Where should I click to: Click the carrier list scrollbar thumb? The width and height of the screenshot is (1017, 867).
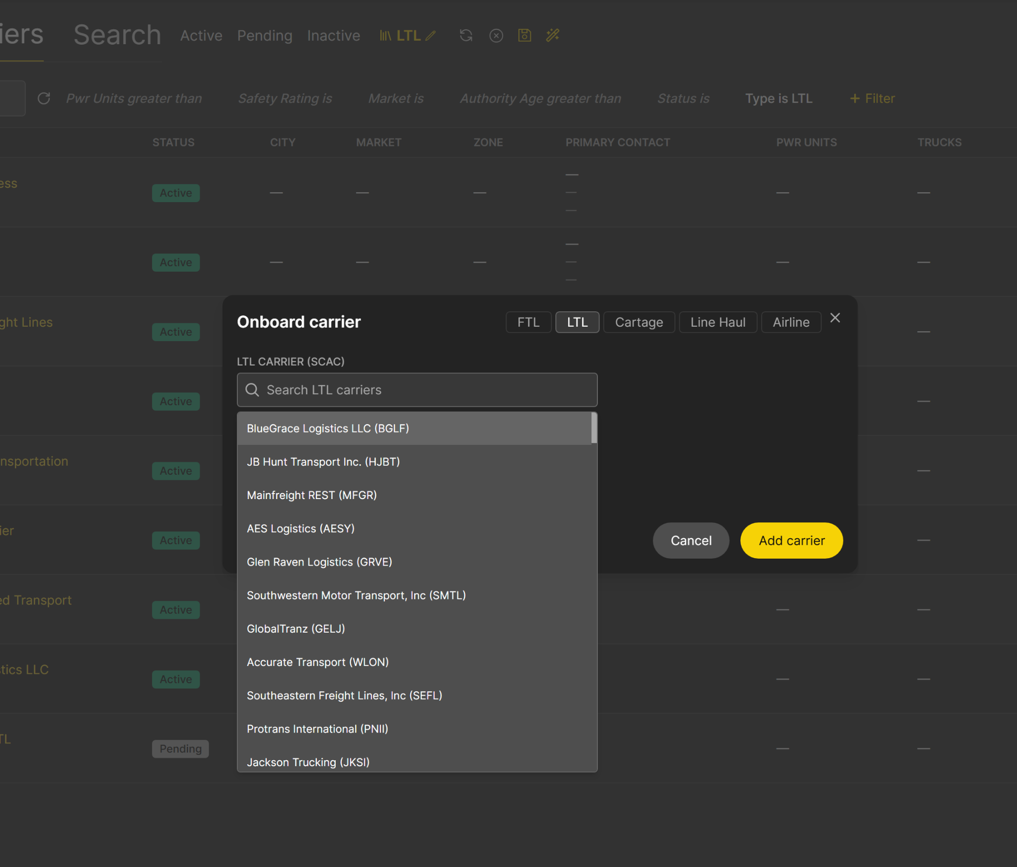pyautogui.click(x=594, y=428)
